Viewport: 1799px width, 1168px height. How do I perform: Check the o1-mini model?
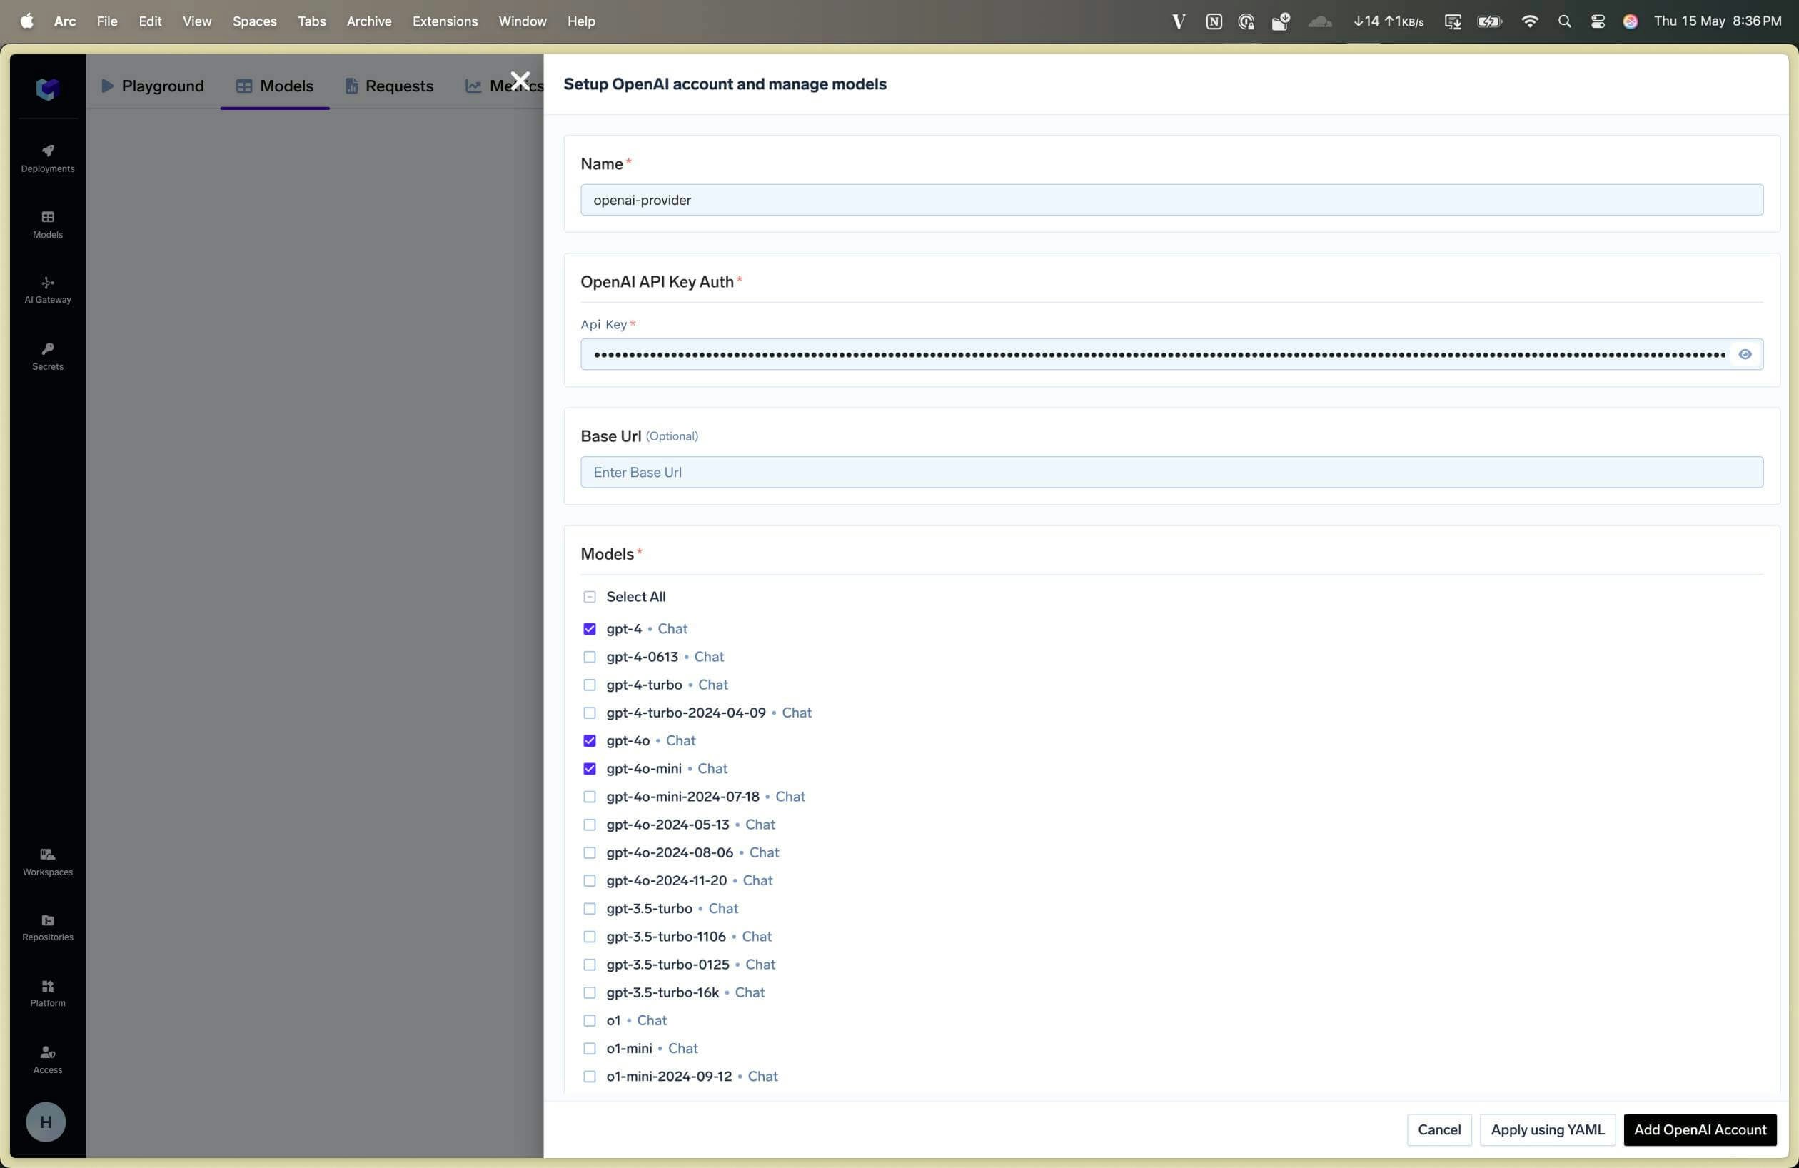click(x=590, y=1049)
